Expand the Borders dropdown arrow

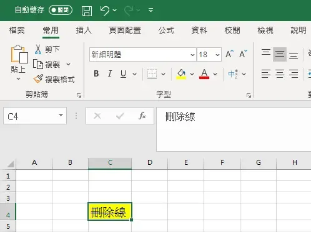[x=164, y=74]
